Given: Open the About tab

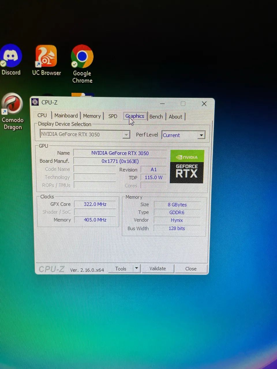Looking at the screenshot, I should click(175, 116).
